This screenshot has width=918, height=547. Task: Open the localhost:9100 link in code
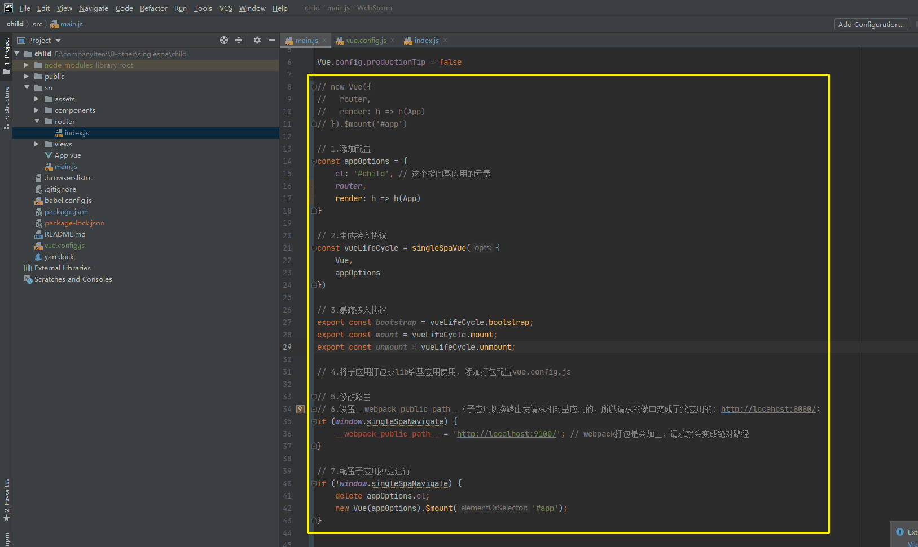506,434
